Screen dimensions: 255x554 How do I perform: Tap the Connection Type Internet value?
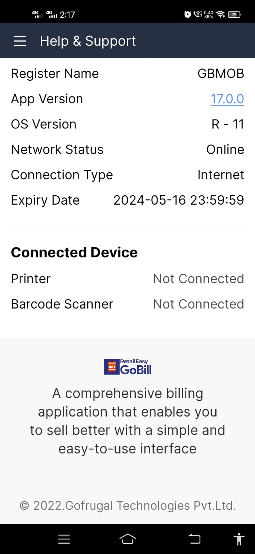pos(221,175)
